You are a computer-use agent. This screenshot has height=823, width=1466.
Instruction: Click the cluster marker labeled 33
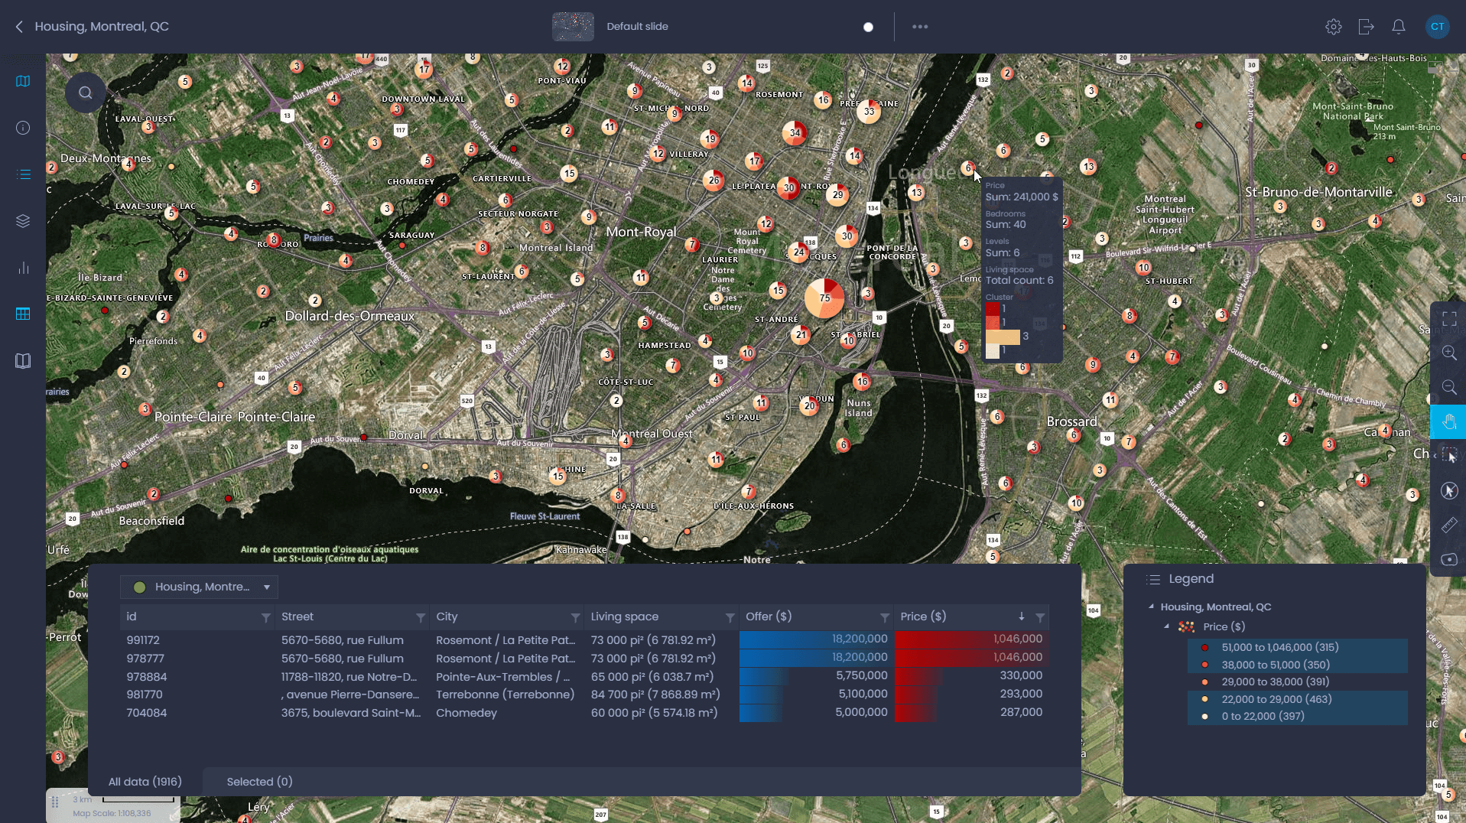click(869, 111)
